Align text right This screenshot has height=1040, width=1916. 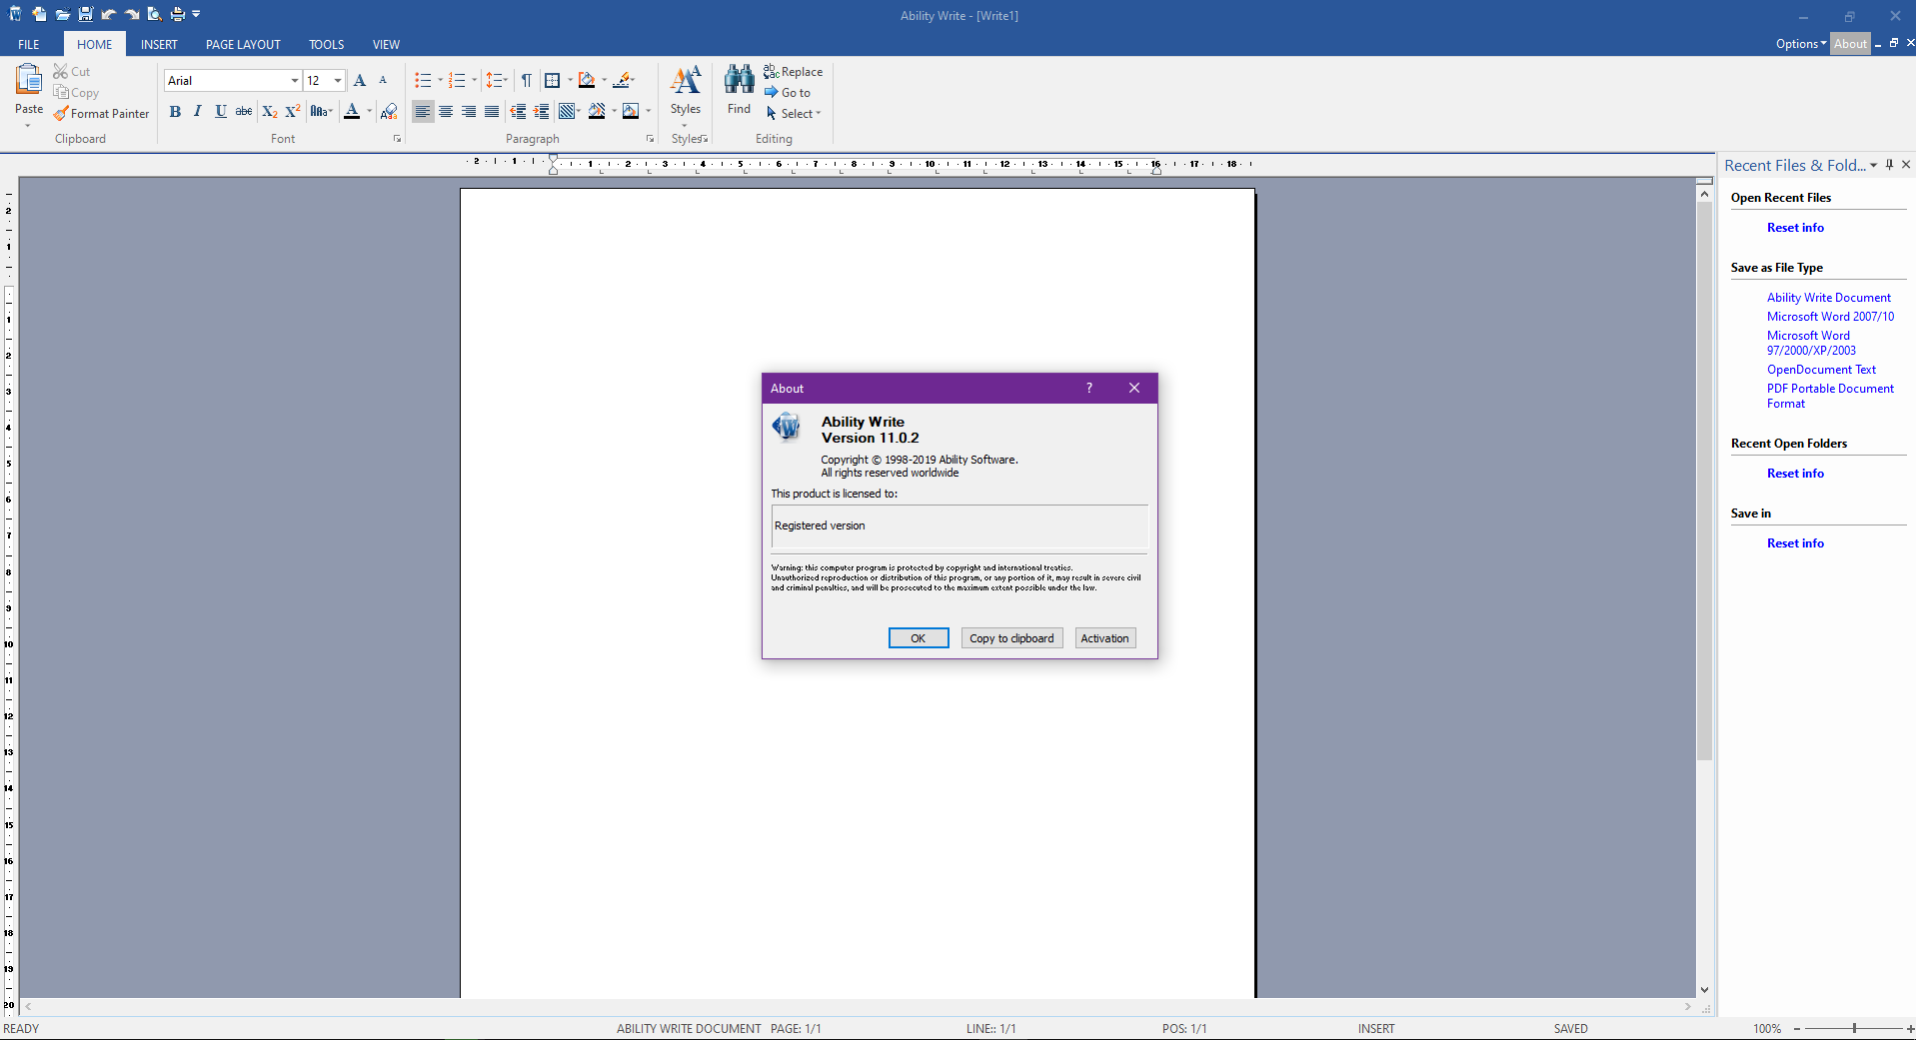(x=469, y=111)
